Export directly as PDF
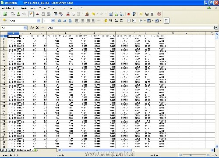The width and height of the screenshot is (219, 158). click(x=38, y=14)
